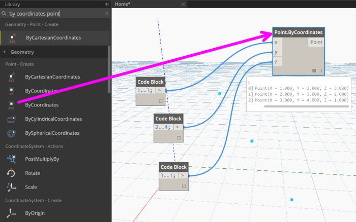This screenshot has height=222, width=356.
Task: Click the Rotate node icon
Action: pyautogui.click(x=11, y=173)
